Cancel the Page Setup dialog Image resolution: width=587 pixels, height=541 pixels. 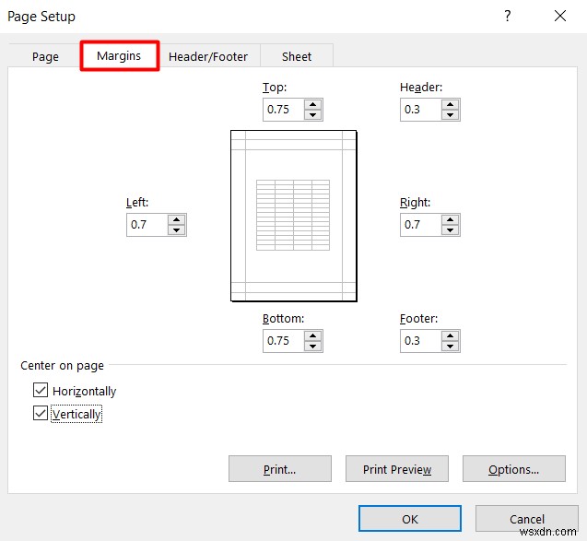527,519
